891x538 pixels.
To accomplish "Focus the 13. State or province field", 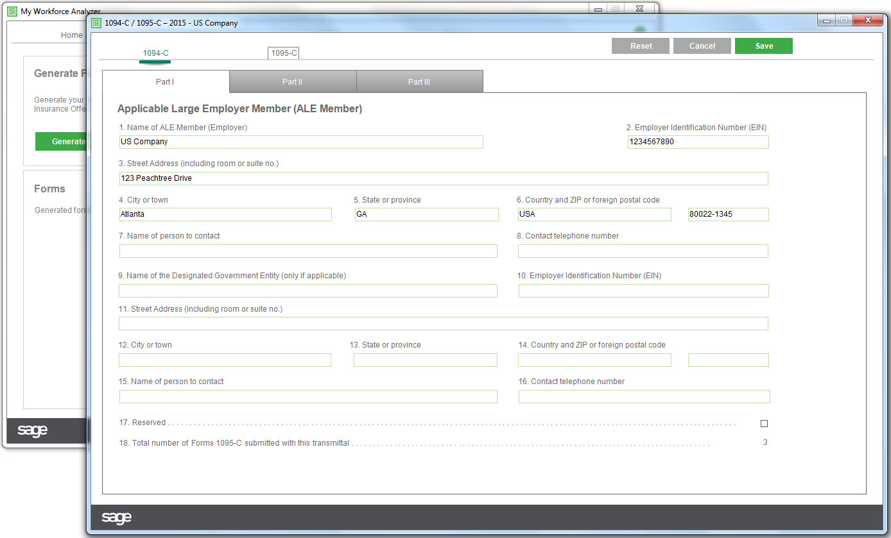I will [426, 360].
